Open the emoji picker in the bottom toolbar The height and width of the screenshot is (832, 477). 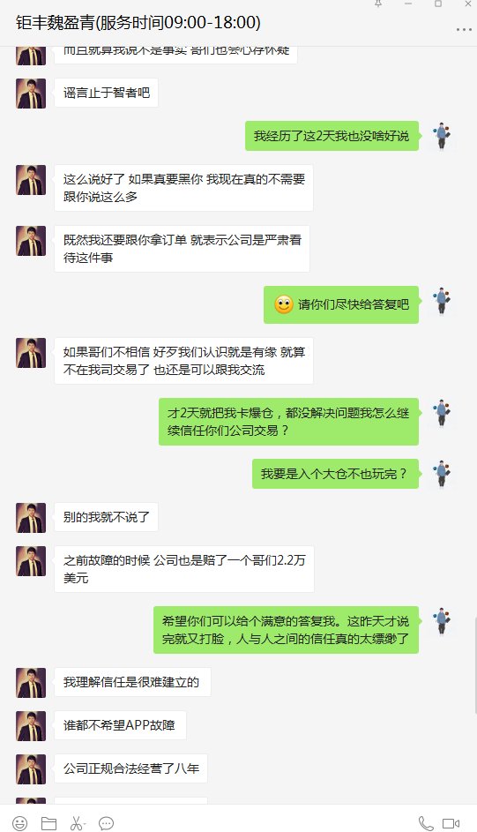pos(19,823)
